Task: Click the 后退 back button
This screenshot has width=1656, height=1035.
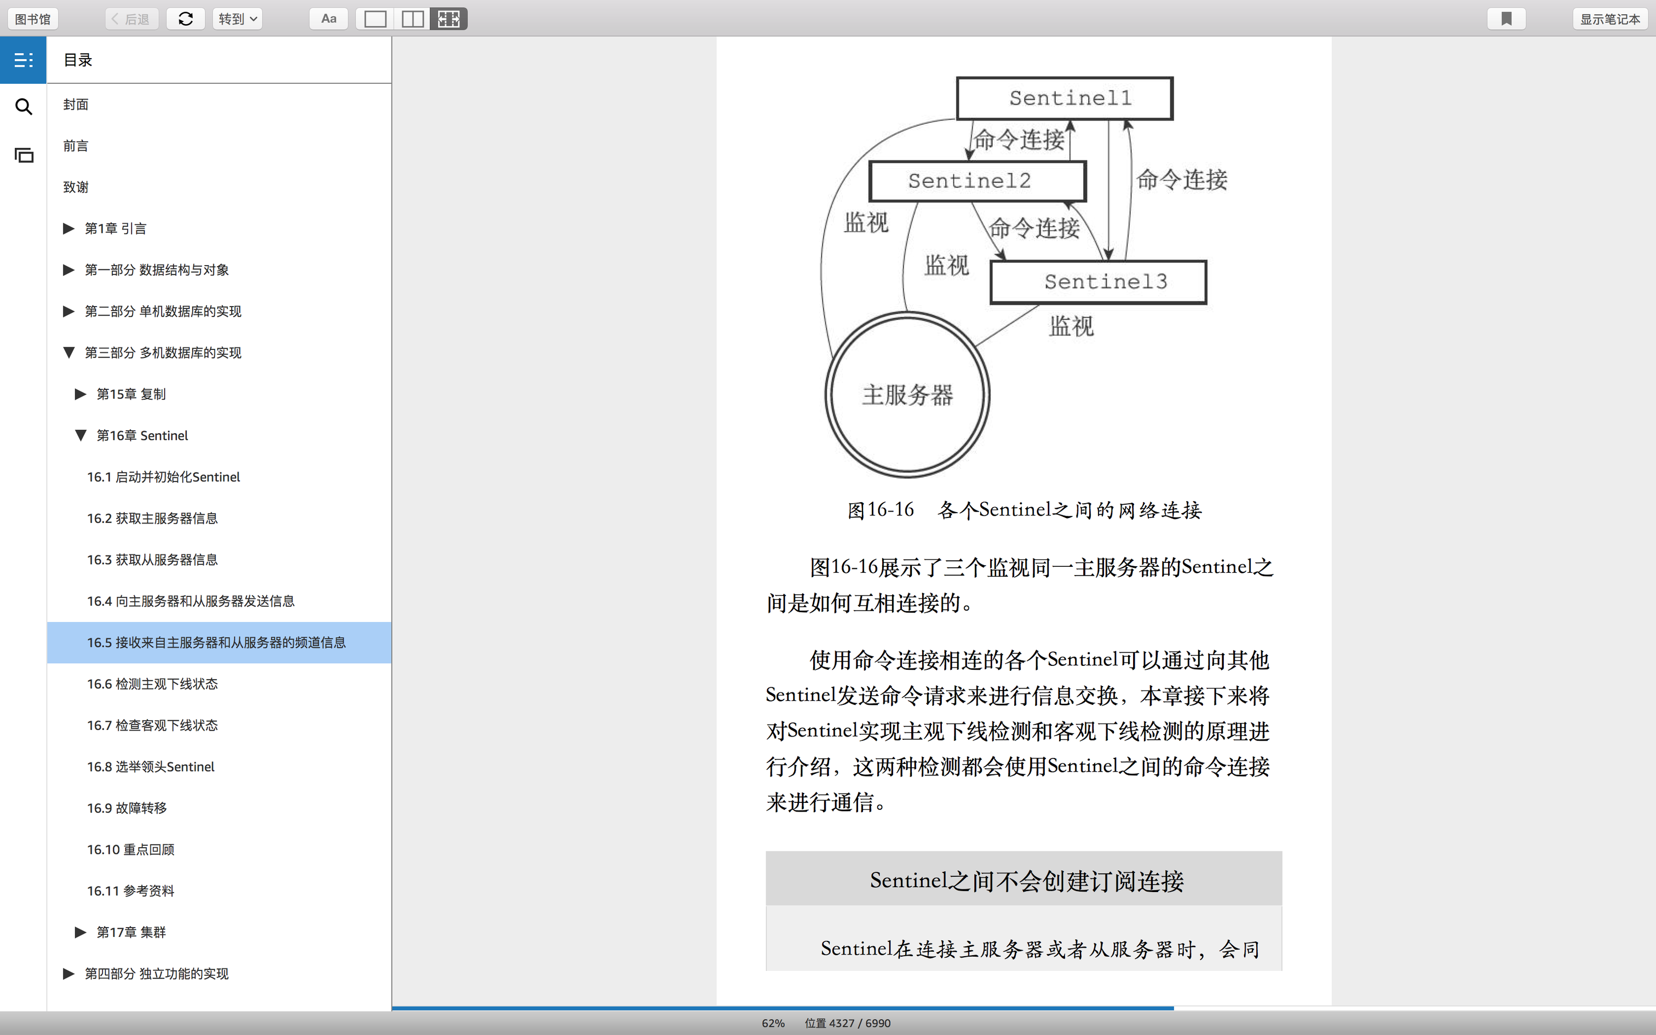Action: click(x=131, y=19)
